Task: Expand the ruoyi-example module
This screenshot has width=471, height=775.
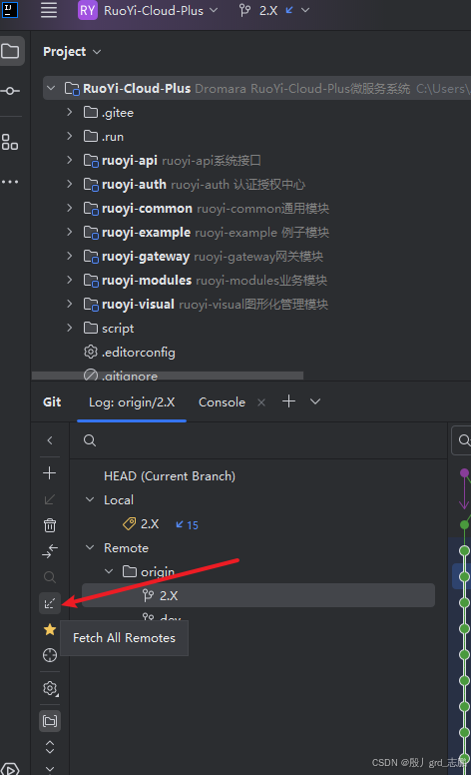Action: point(70,232)
